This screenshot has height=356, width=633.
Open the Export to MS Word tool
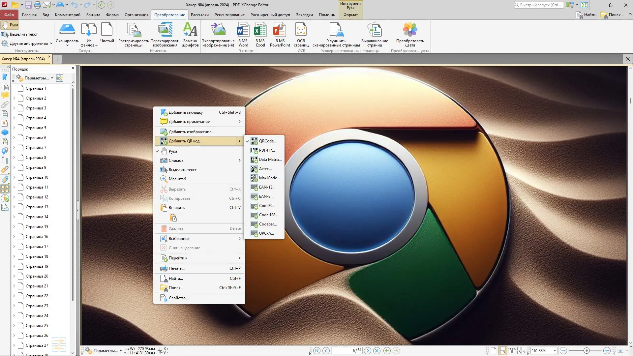click(243, 34)
